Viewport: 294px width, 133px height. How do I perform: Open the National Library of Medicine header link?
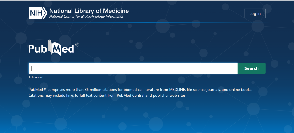89,11
